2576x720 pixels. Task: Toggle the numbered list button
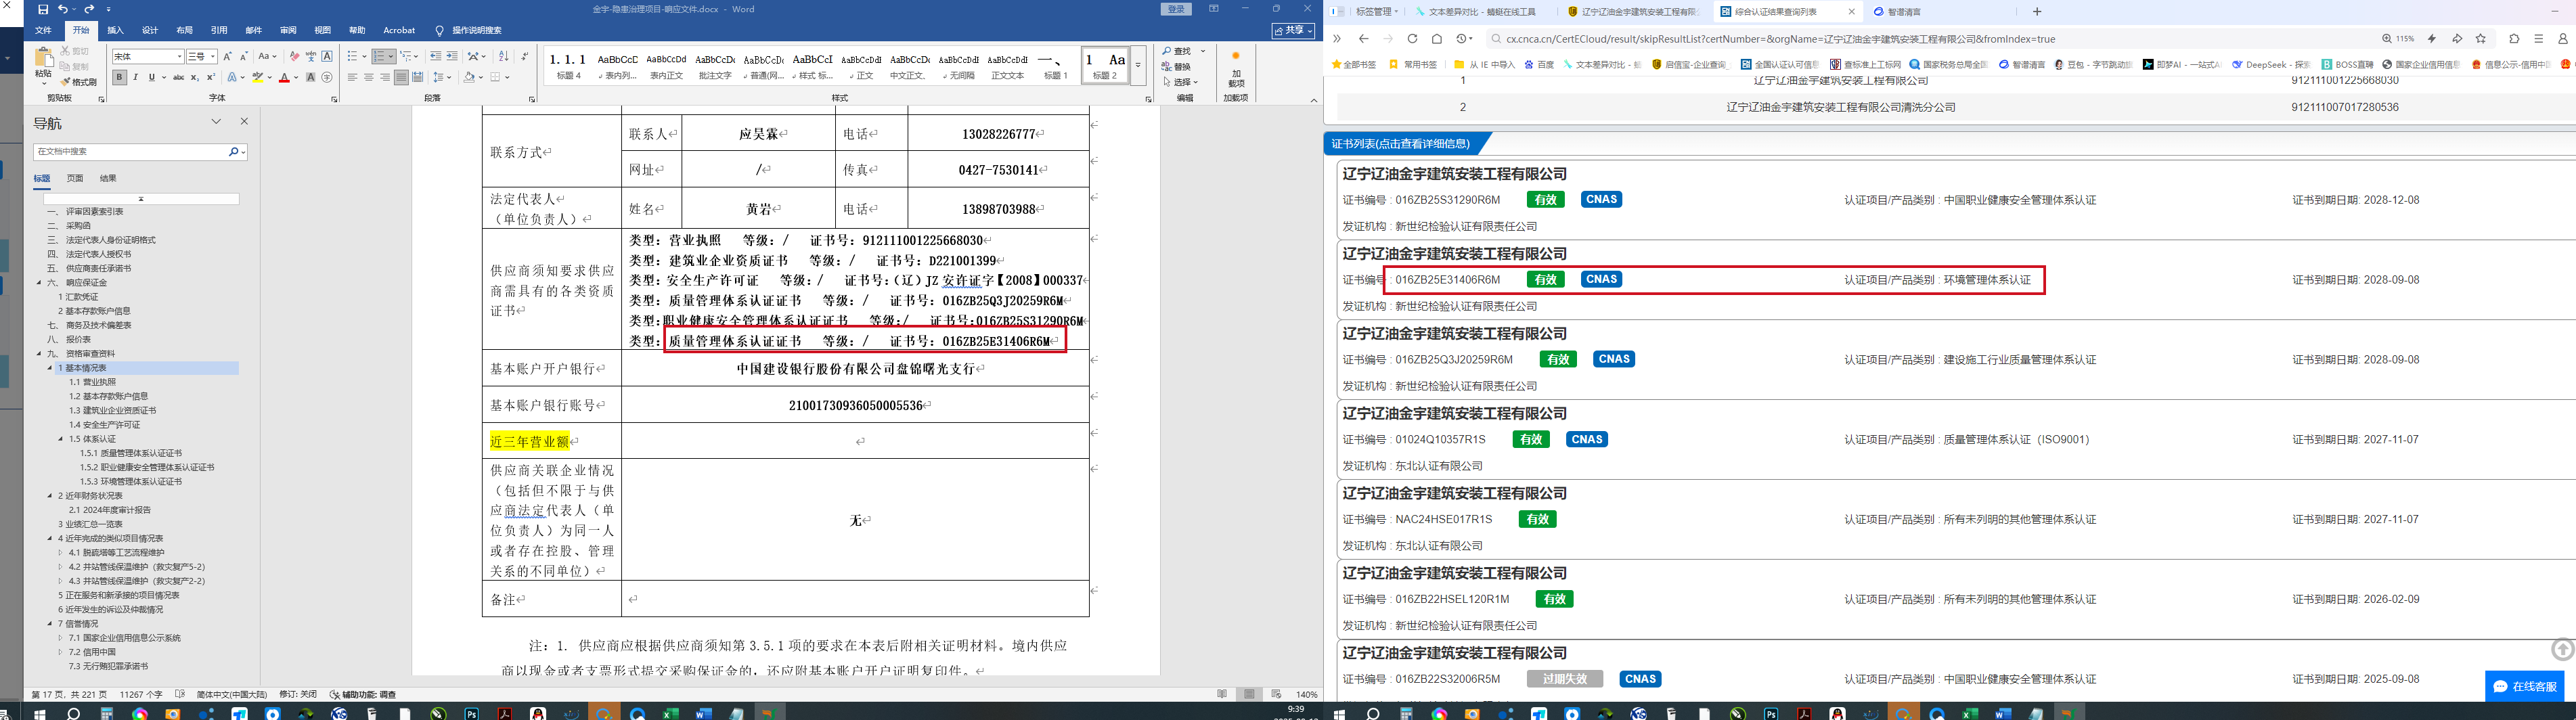tap(379, 56)
